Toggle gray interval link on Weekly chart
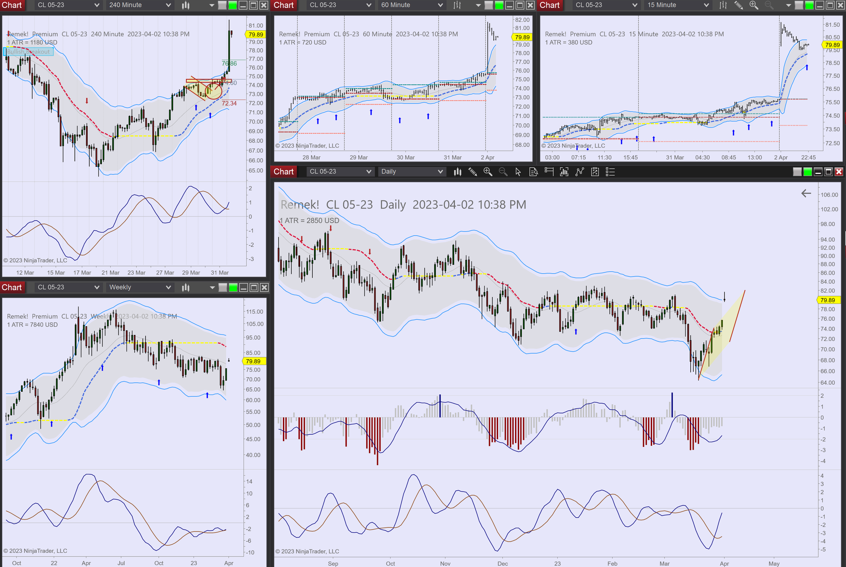Viewport: 846px width, 567px height. point(223,288)
